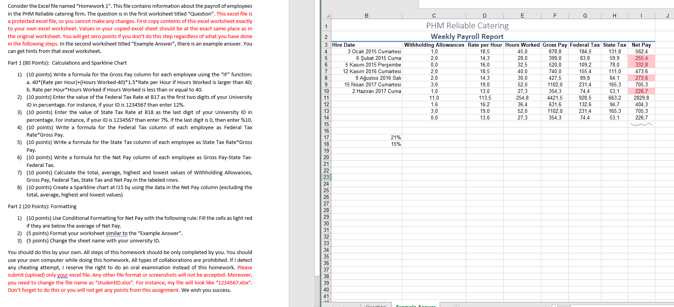Click the underlined phrase "similar to" in instructions
The width and height of the screenshot is (674, 307).
[x=117, y=233]
